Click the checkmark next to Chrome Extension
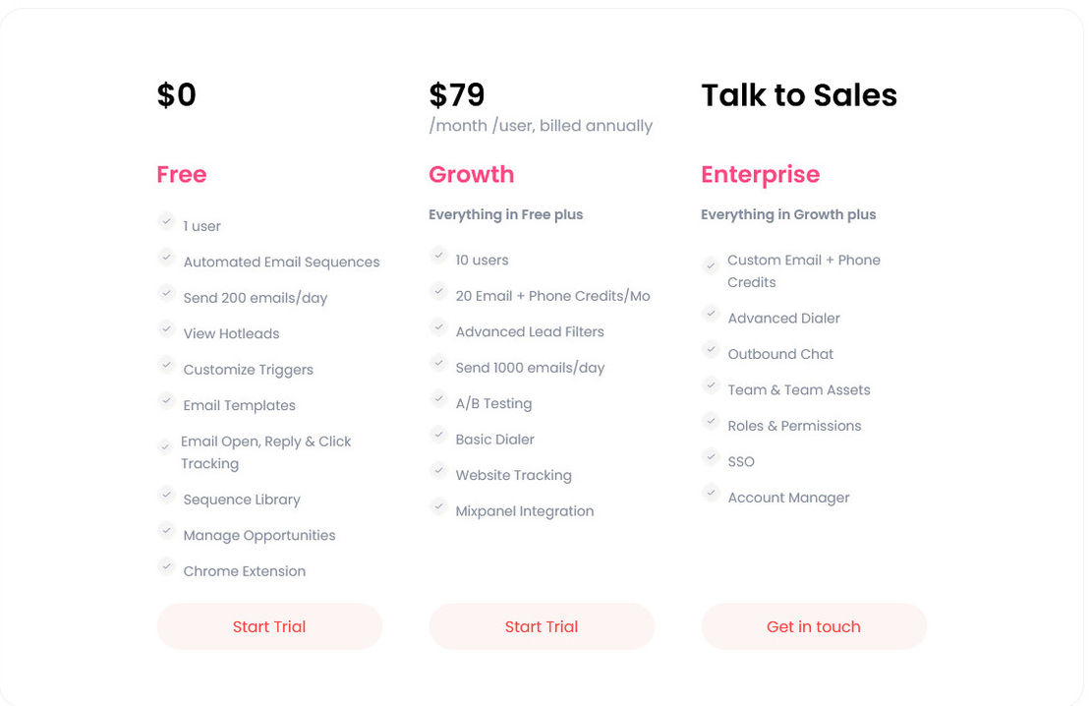 tap(166, 566)
